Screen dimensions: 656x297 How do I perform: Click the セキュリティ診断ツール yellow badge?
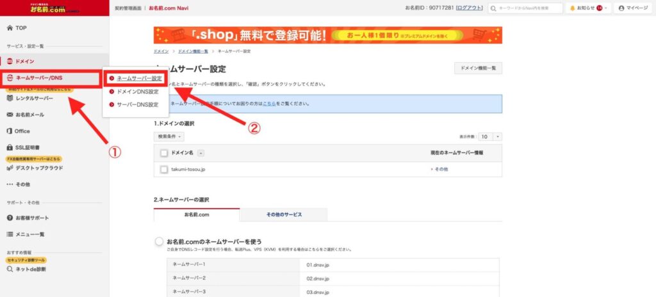26,260
